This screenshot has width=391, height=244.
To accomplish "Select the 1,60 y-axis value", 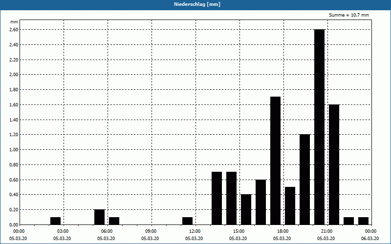I will (x=14, y=104).
